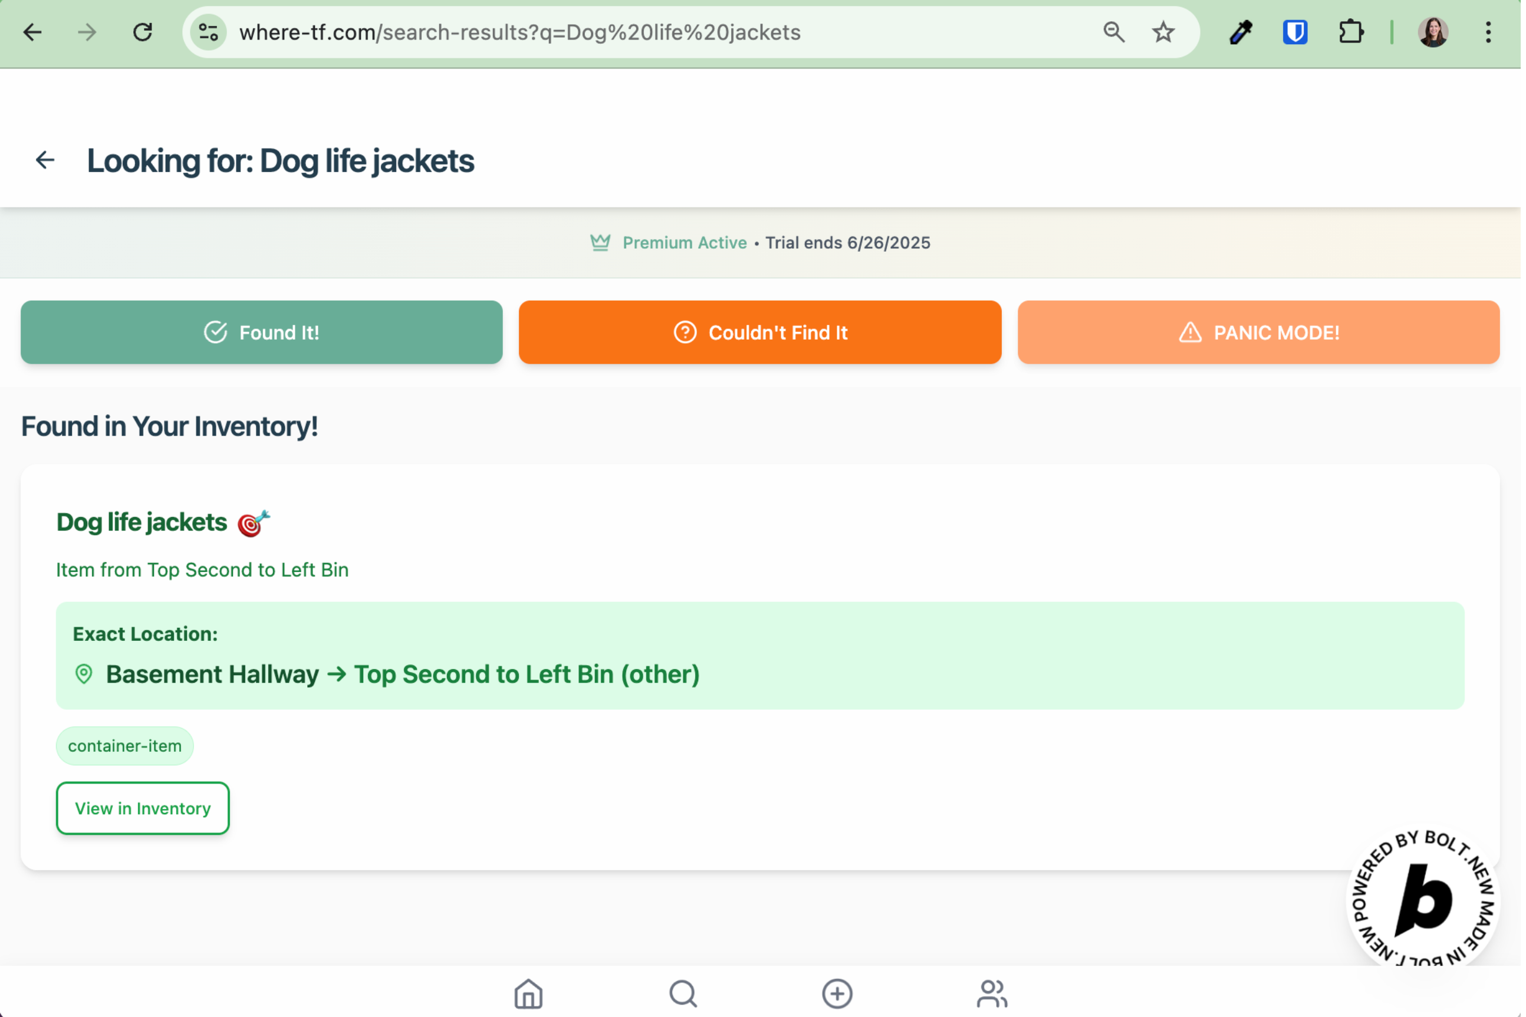Open the People tab in bottom navigation
This screenshot has width=1526, height=1017.
992,993
